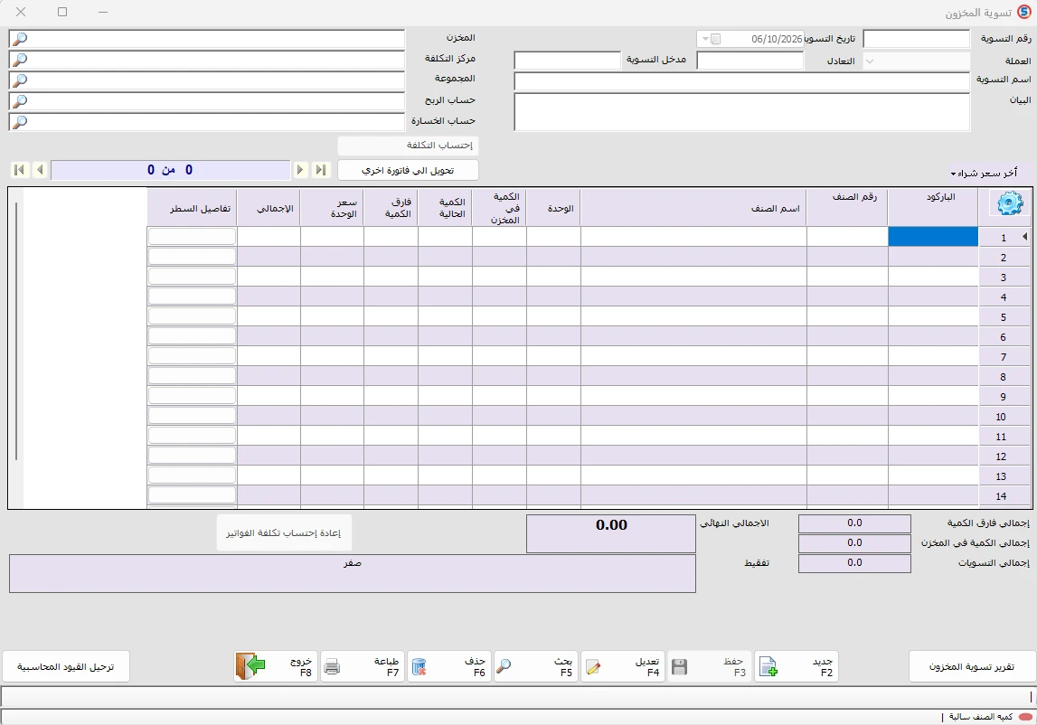Image resolution: width=1037 pixels, height=725 pixels.
Task: Click the plain right-pointing record navigation arrow
Action: [x=300, y=170]
